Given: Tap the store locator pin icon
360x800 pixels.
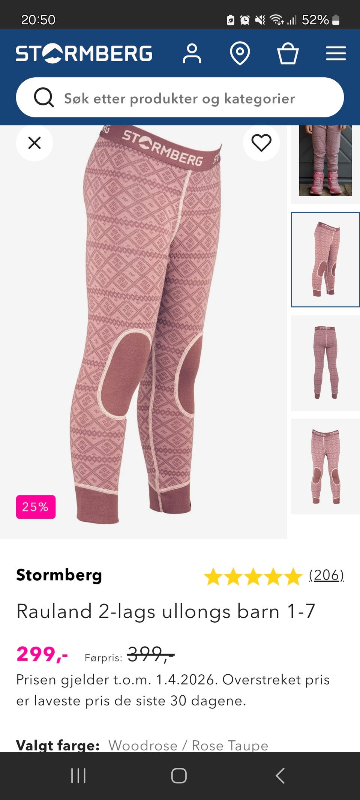Looking at the screenshot, I should click(240, 53).
